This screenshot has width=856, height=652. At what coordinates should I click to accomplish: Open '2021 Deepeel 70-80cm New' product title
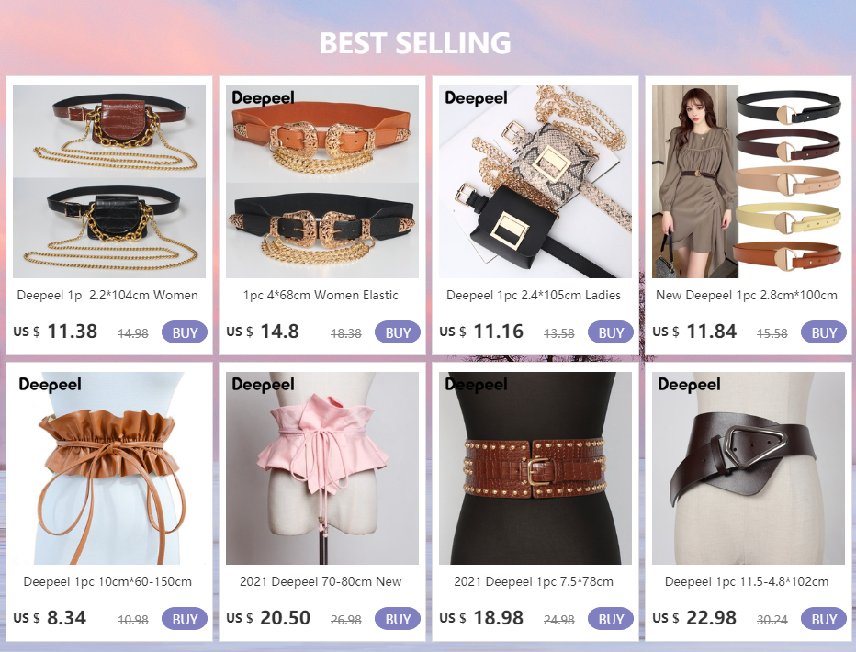coord(321,581)
